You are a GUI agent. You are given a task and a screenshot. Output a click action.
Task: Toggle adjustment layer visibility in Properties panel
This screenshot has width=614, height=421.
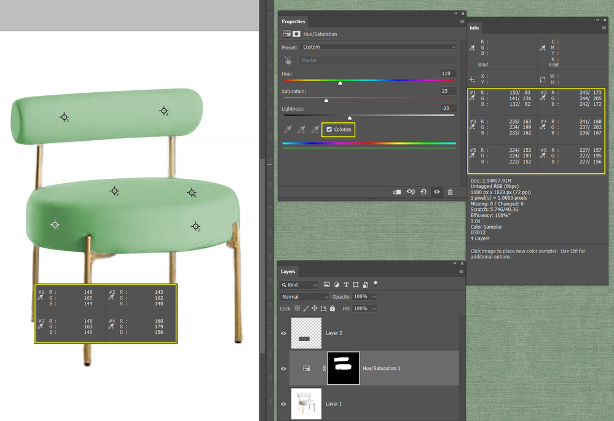pos(437,192)
